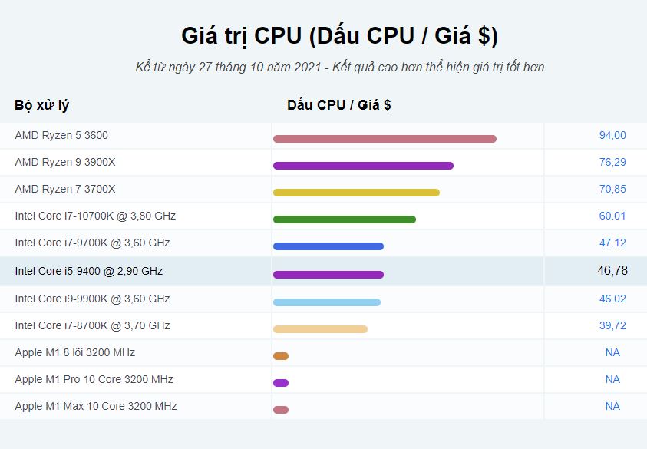The height and width of the screenshot is (449, 647).
Task: Open the AMD Ryzen 9 3900X link
Action: [x=65, y=162]
